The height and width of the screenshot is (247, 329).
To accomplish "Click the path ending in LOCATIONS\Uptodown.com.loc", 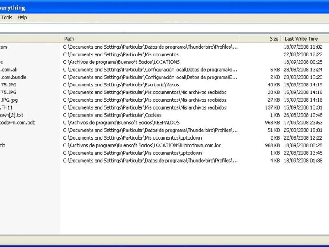I will click(x=142, y=145).
